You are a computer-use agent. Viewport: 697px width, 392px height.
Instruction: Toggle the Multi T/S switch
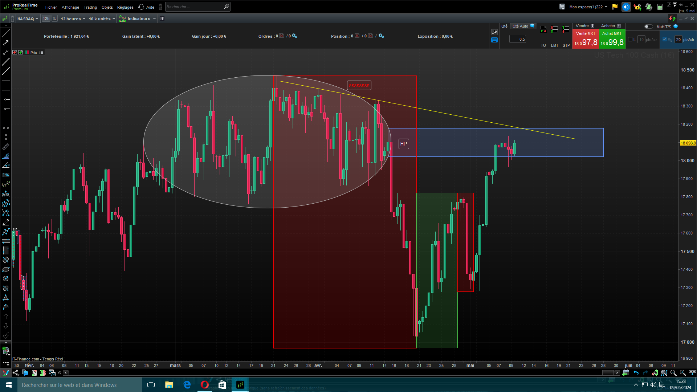648,26
